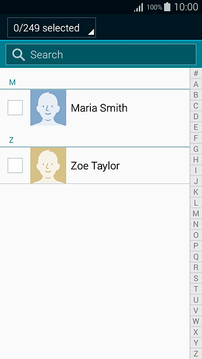Tap the dropdown arrow beside selected count
Screen dimensions: 202x359
click(x=91, y=33)
